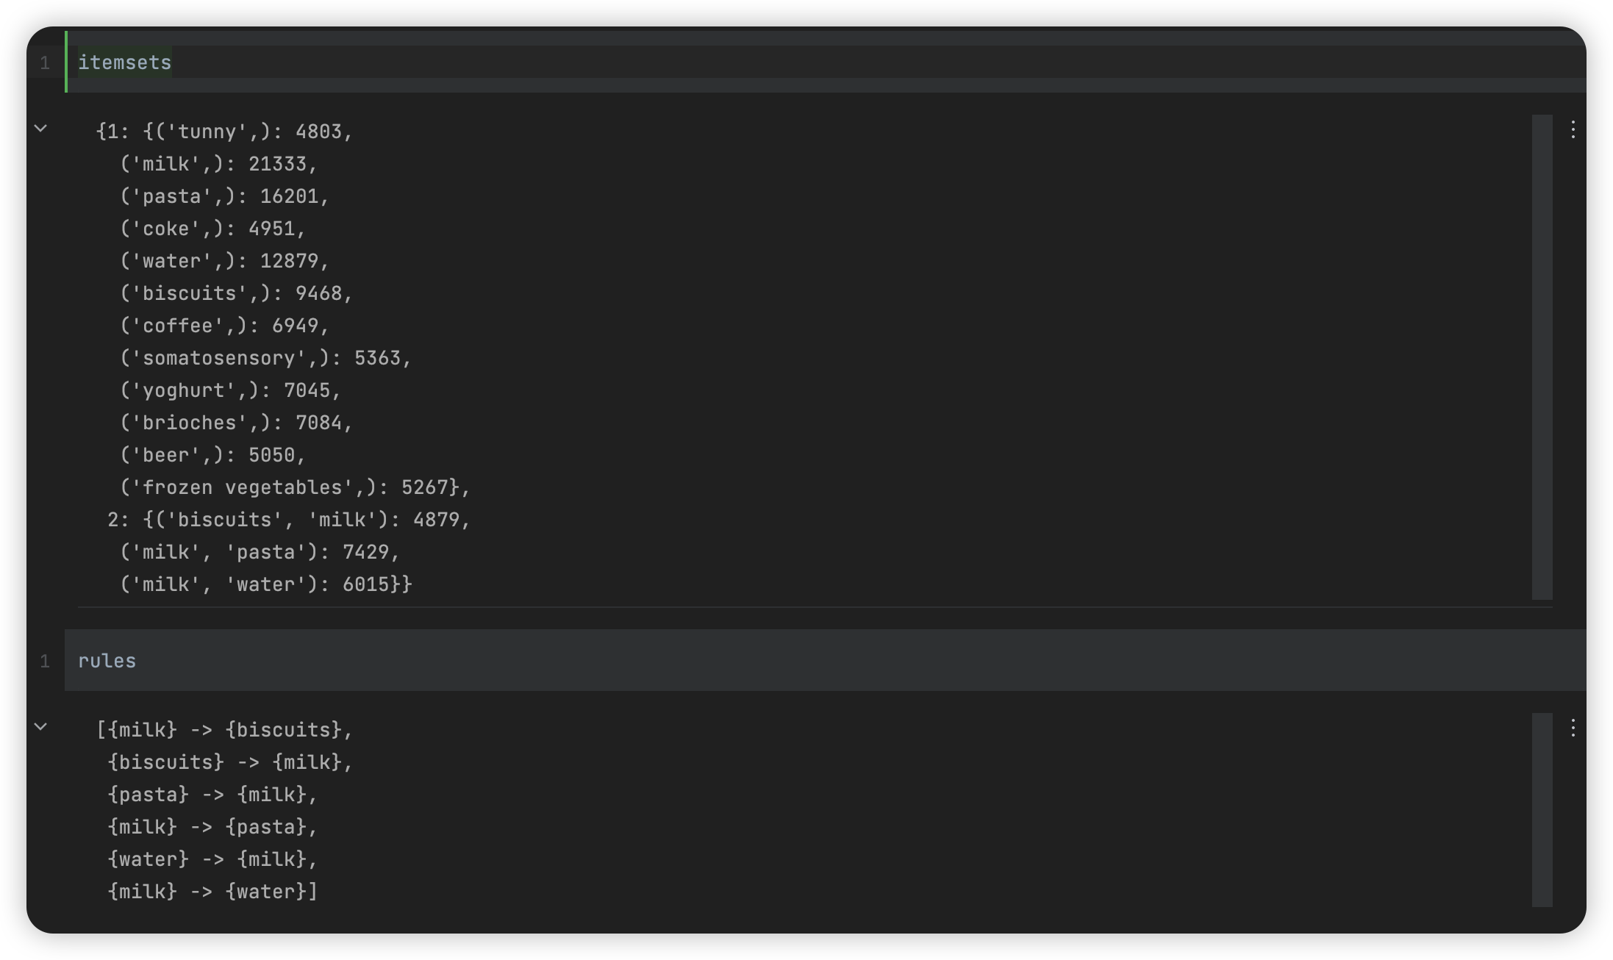Click the rule {water} -> {milk}
Screen dimensions: 1613x960
click(x=212, y=859)
